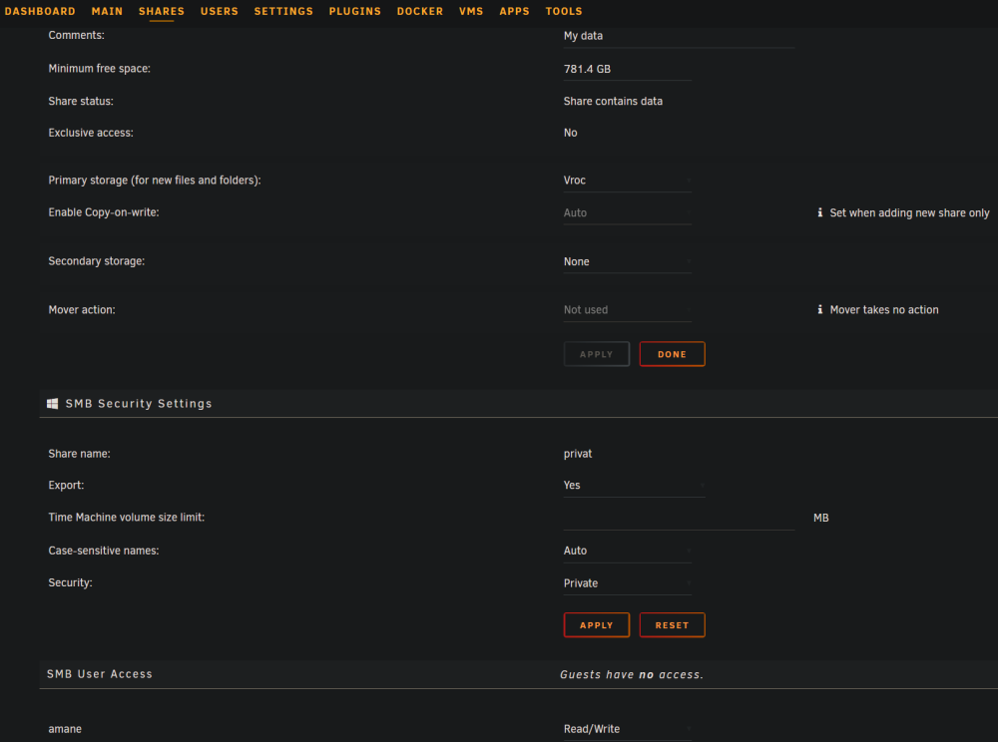Click the greyed Apply button beside Done
Image resolution: width=998 pixels, height=742 pixels.
pos(597,354)
